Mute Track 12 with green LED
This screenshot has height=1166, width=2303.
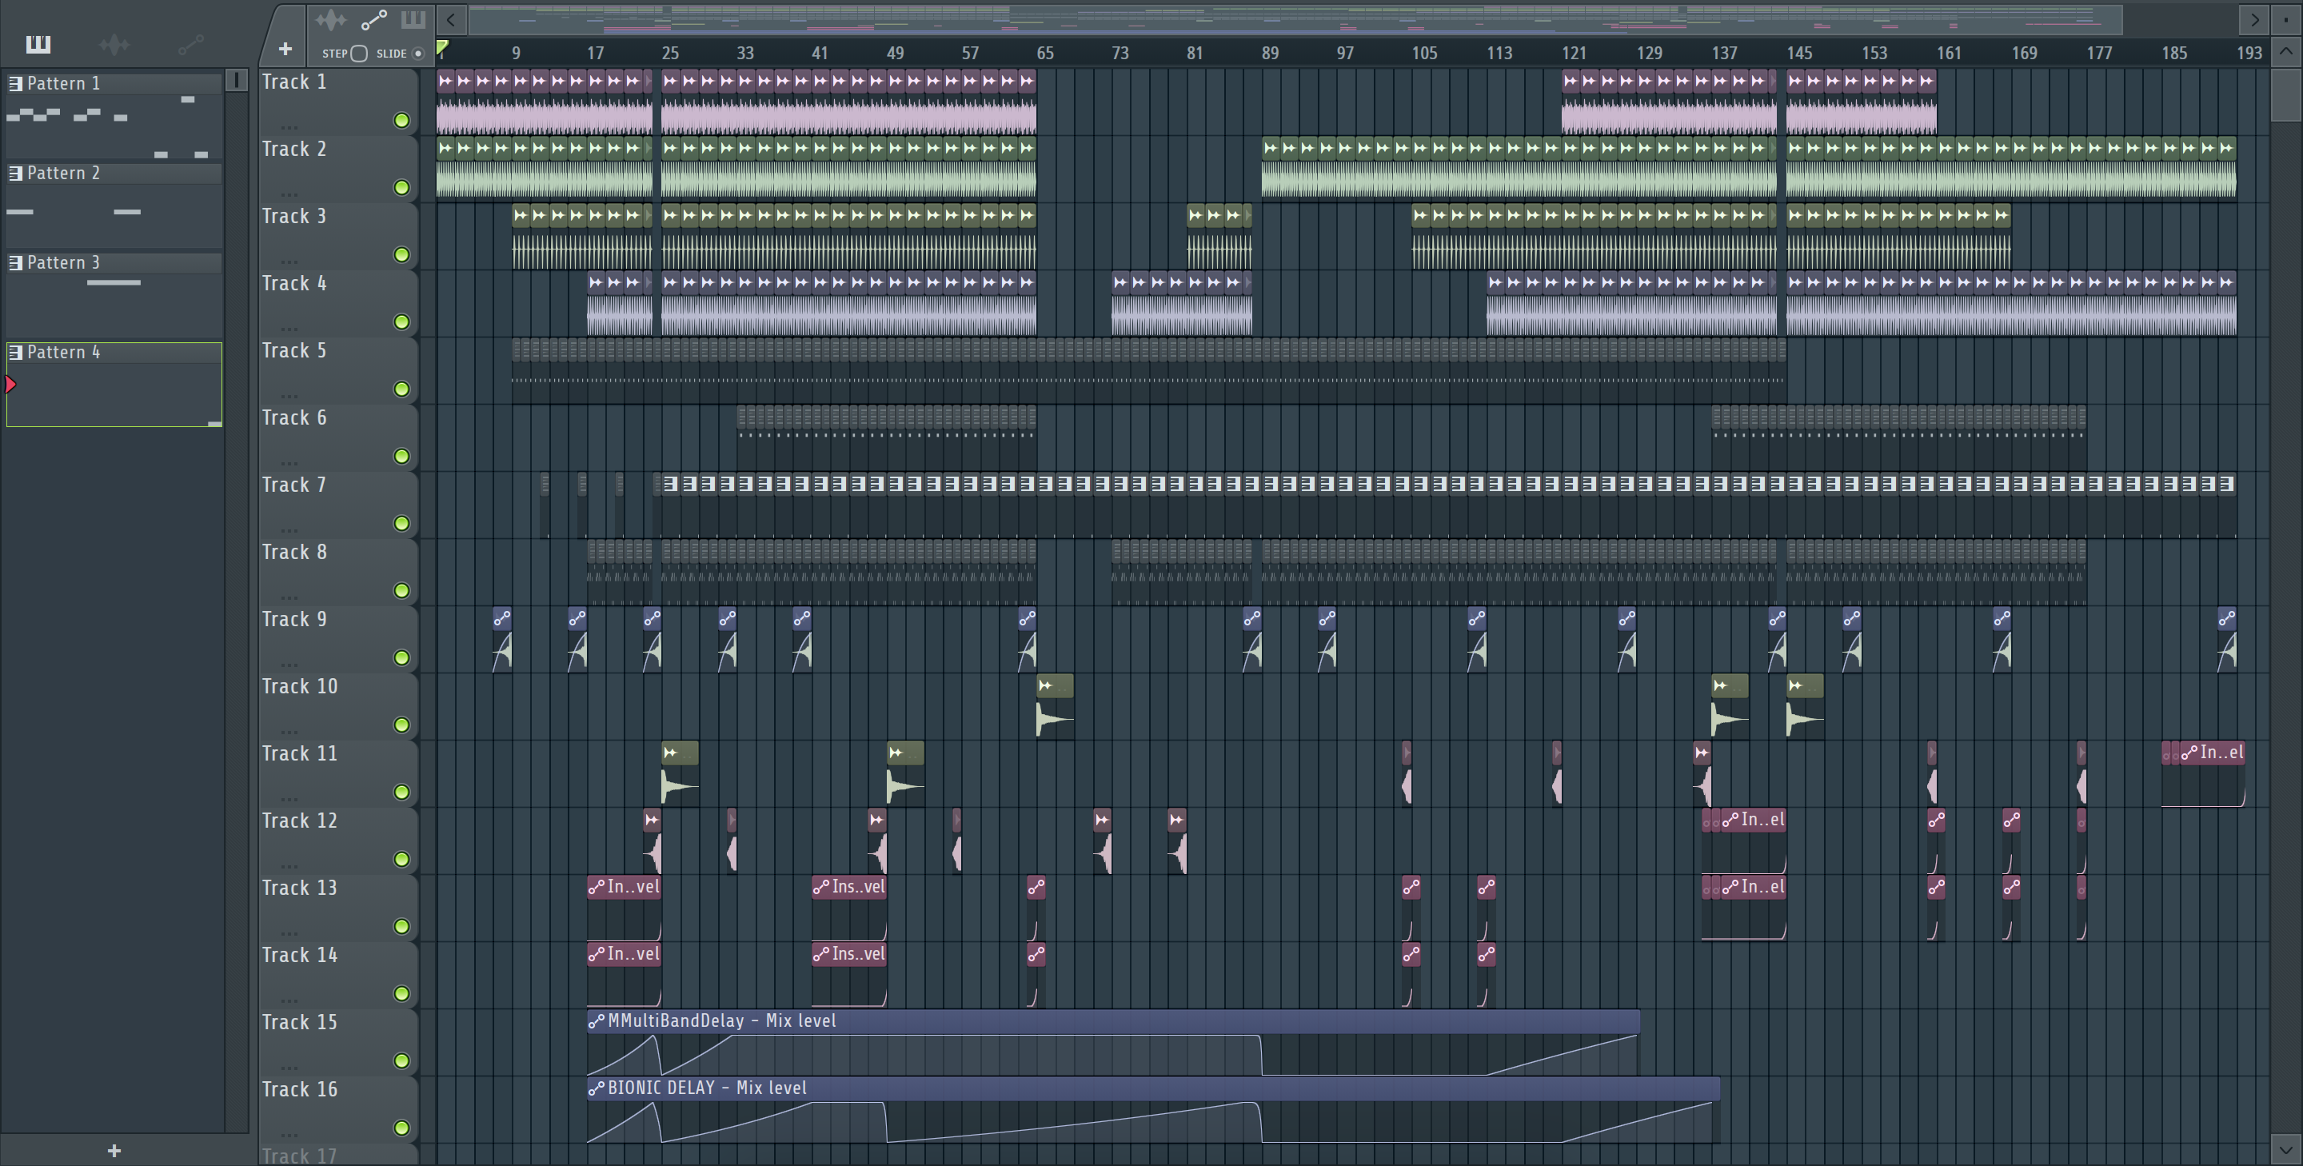click(x=401, y=859)
